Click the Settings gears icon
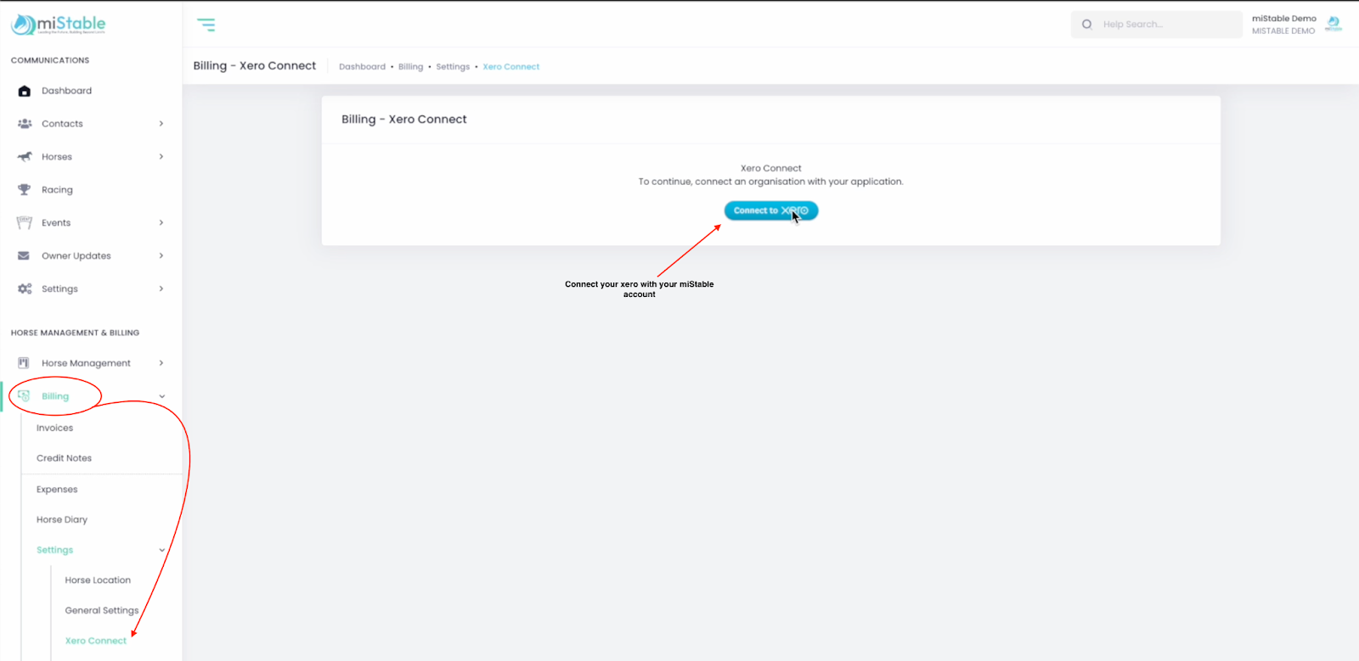1359x661 pixels. point(25,288)
